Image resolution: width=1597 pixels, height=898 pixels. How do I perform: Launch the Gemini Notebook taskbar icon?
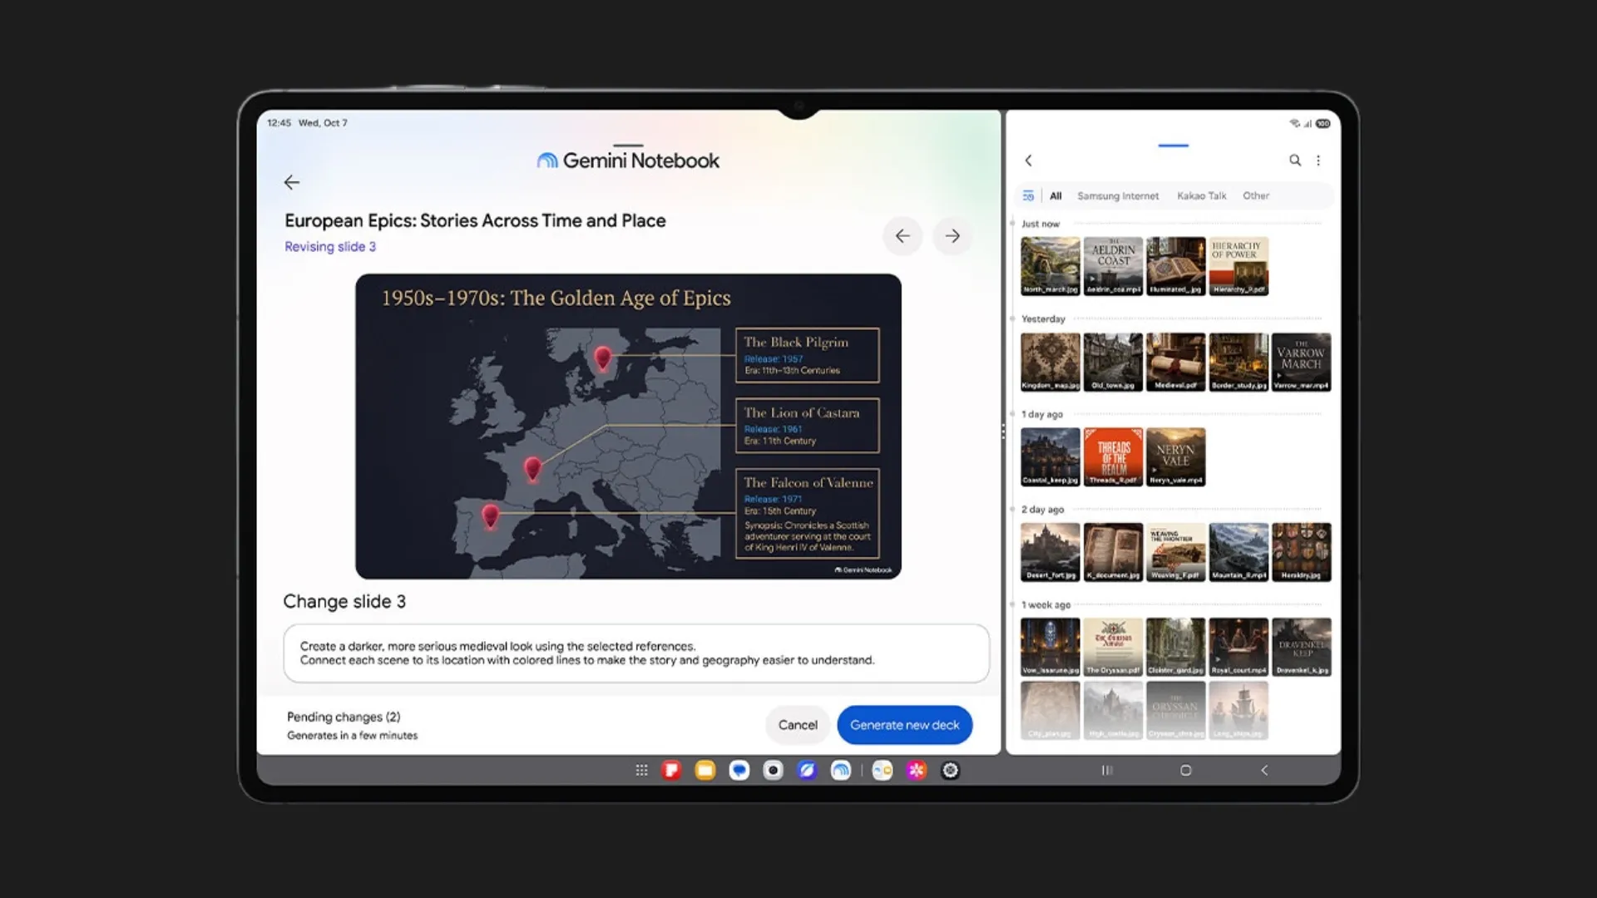click(x=841, y=771)
